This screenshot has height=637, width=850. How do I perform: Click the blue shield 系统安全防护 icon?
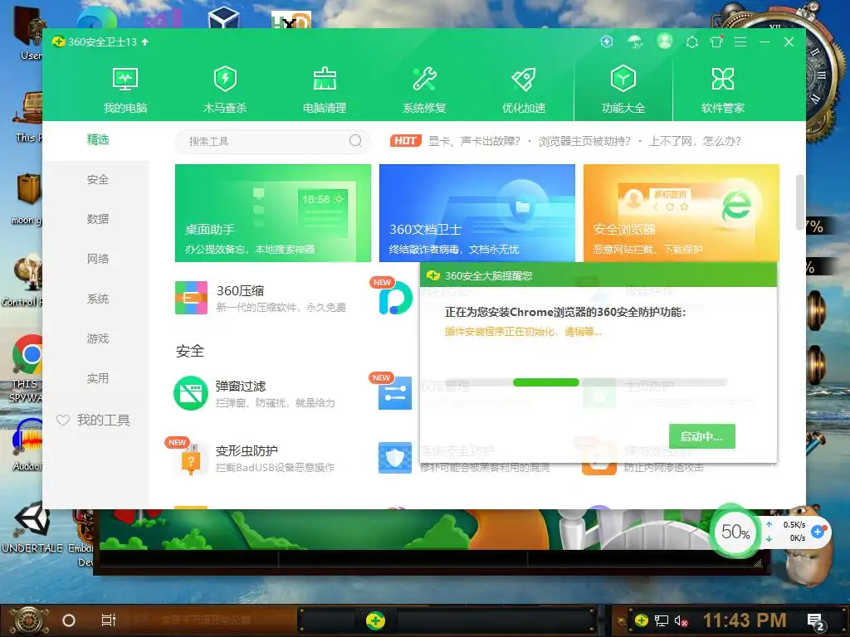[x=394, y=458]
